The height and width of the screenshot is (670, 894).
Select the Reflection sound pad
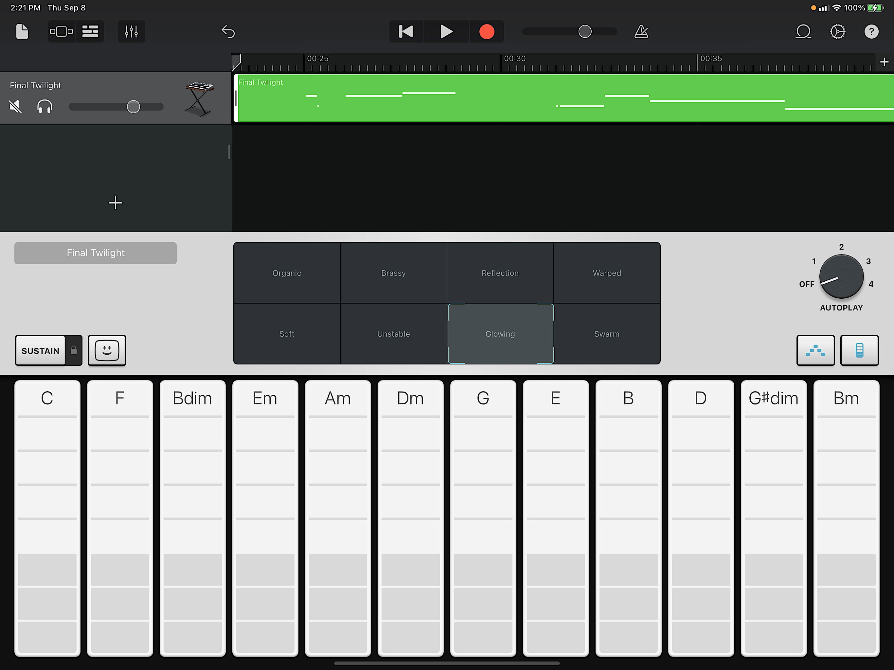(x=500, y=273)
